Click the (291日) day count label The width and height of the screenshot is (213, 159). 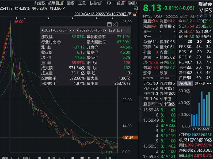click(x=115, y=30)
